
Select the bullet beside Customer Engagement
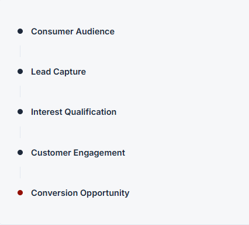[x=20, y=153]
